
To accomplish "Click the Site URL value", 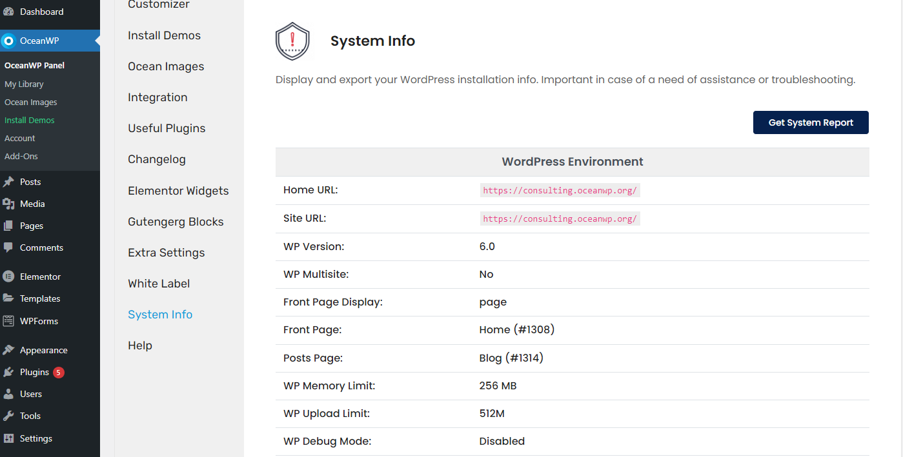I will [560, 219].
